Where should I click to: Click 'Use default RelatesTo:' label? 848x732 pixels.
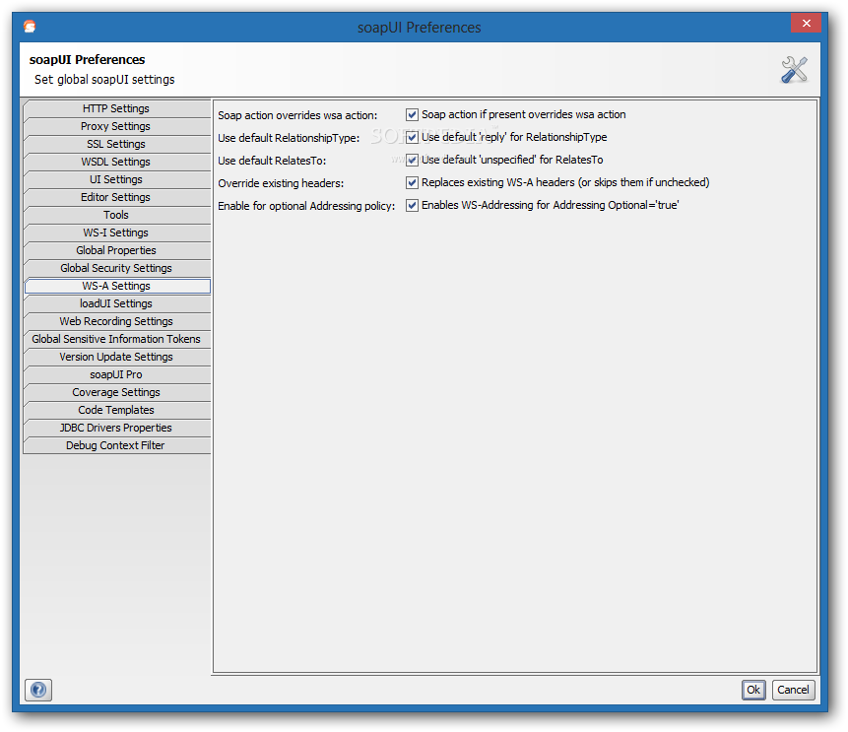272,162
